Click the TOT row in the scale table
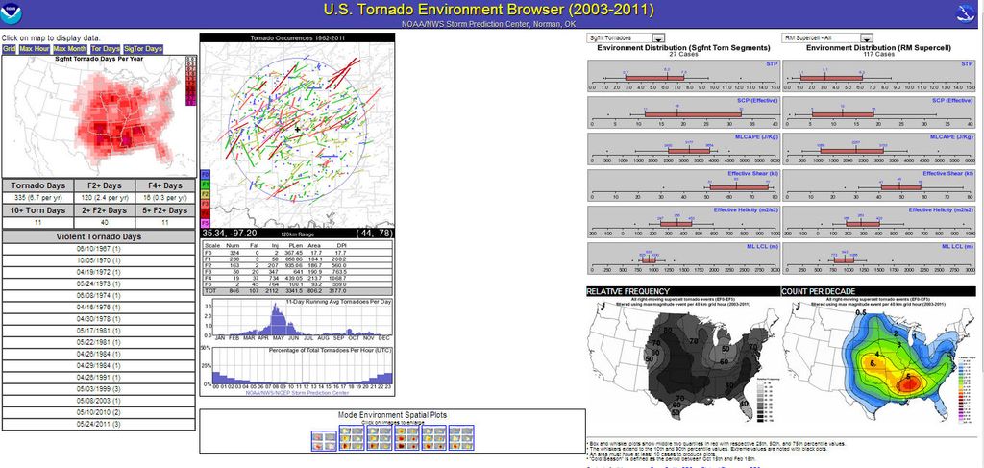Image resolution: width=984 pixels, height=468 pixels. pyautogui.click(x=297, y=292)
